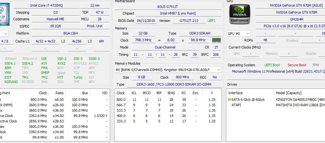Click the 333.3 clock timing row
The width and height of the screenshot is (325, 143).
(x=168, y=121)
